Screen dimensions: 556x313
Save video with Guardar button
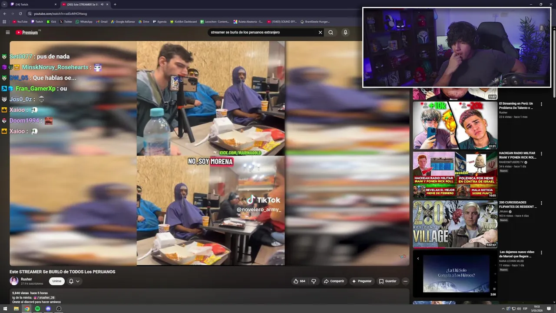coord(387,281)
